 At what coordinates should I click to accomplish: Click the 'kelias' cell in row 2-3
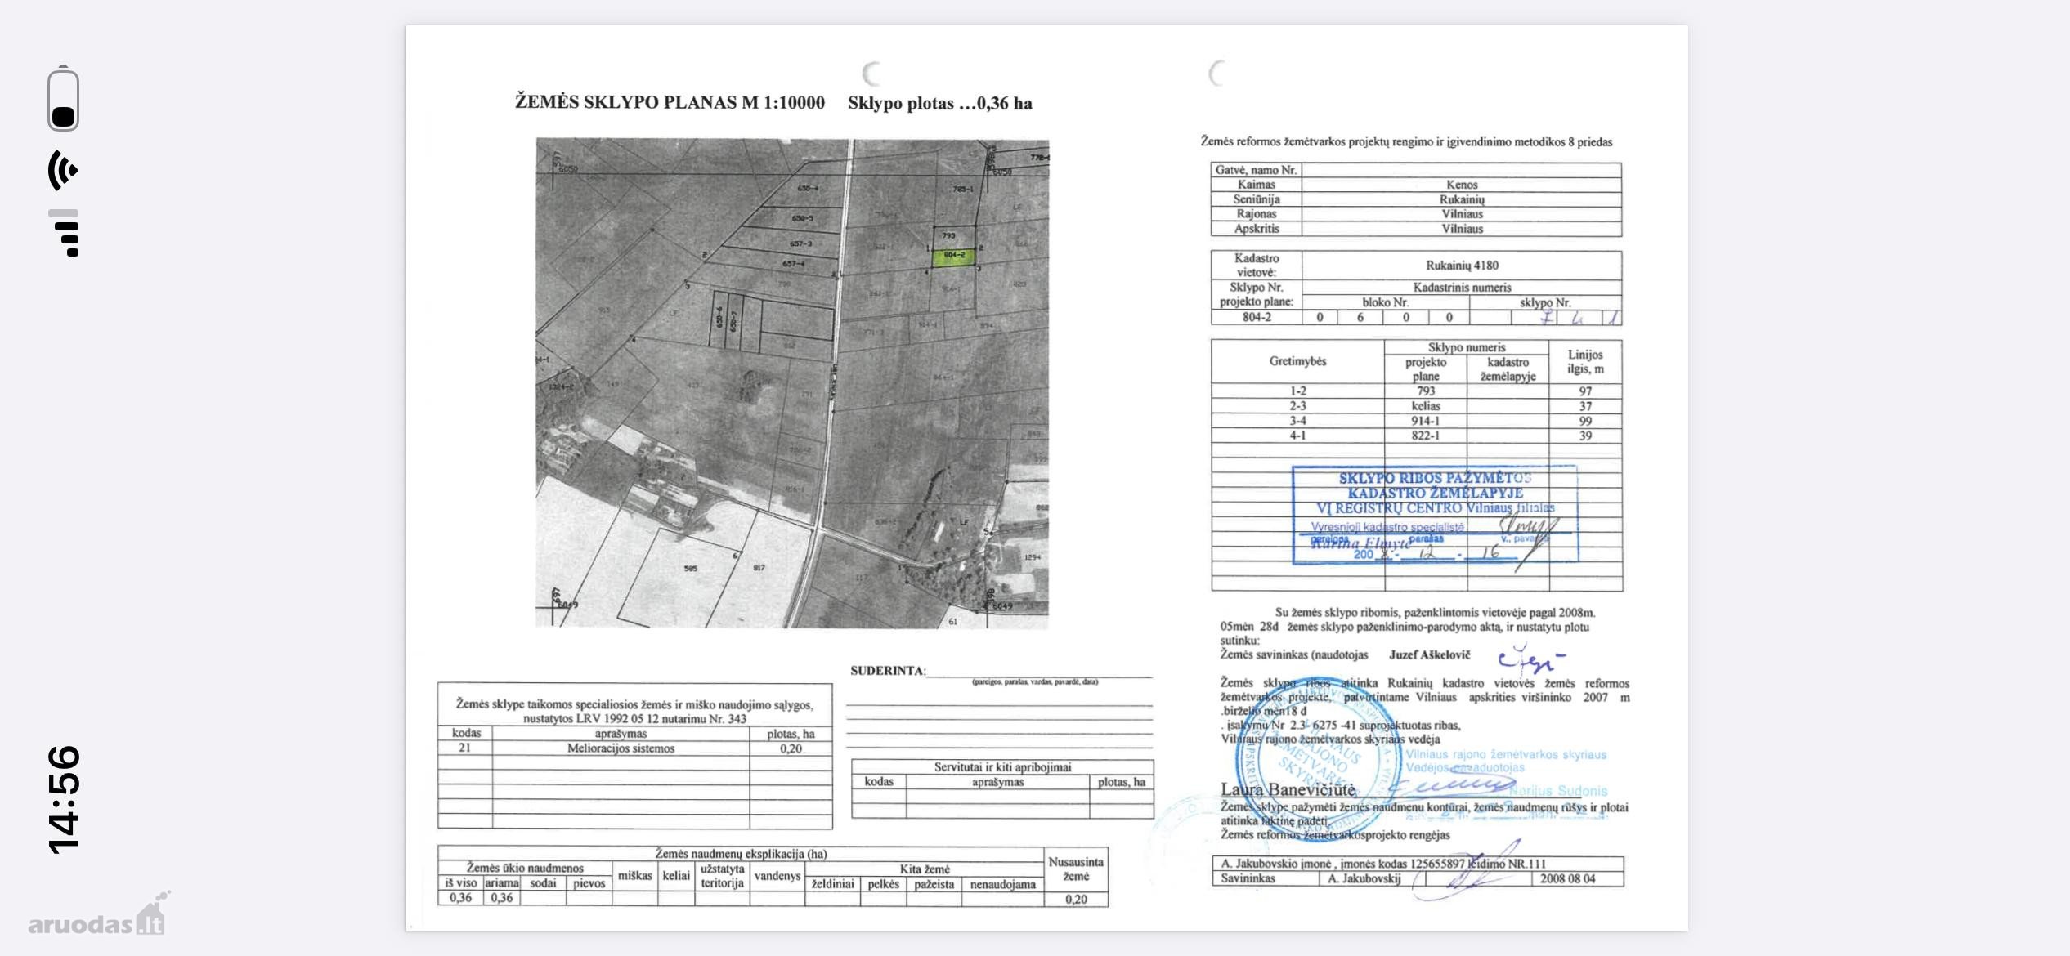(x=1426, y=406)
